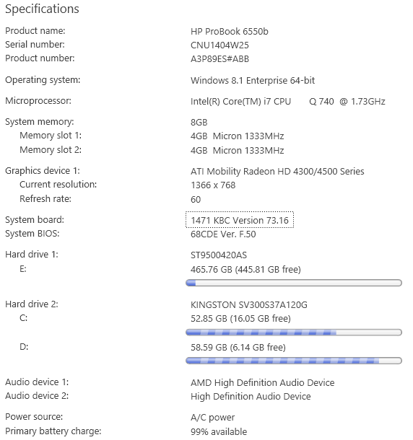This screenshot has height=440, width=413.
Task: Click Memory slot 2 '4GB Micron 1333MHz' value
Action: pyautogui.click(x=237, y=151)
